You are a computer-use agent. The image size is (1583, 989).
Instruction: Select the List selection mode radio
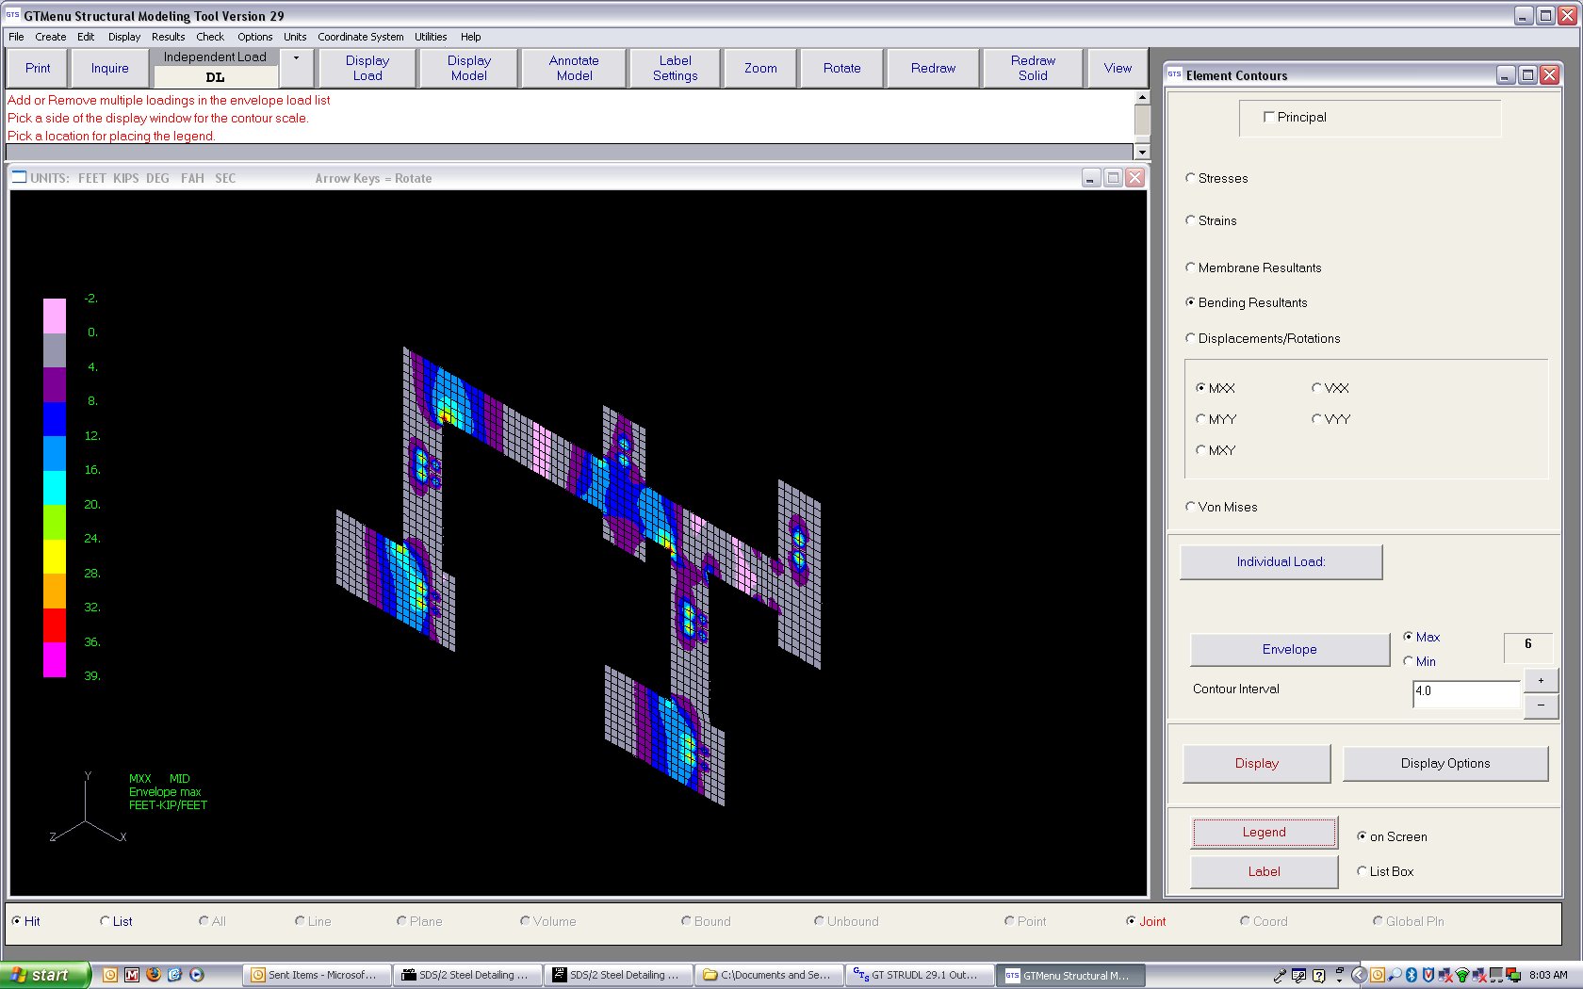[106, 921]
